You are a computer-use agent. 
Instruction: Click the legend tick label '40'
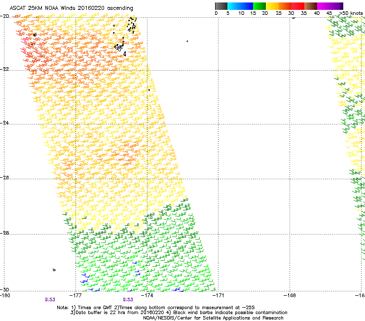tap(317, 13)
